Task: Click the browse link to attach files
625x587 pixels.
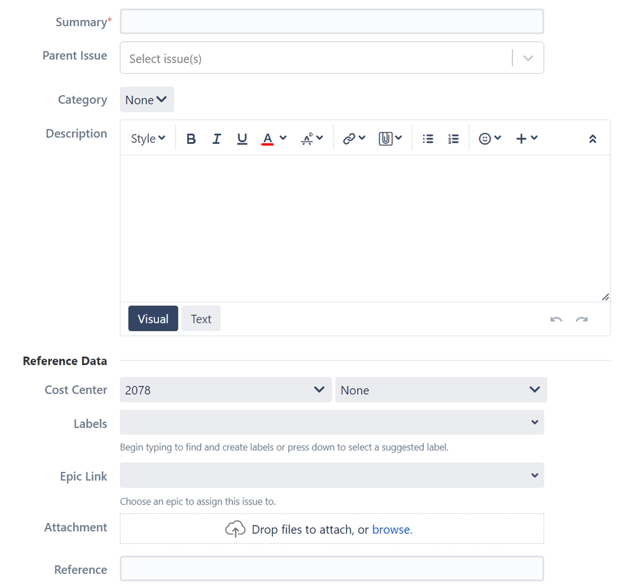Action: coord(392,529)
